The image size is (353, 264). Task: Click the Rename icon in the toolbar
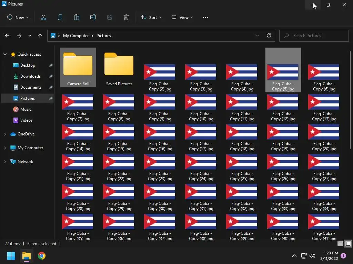click(93, 17)
